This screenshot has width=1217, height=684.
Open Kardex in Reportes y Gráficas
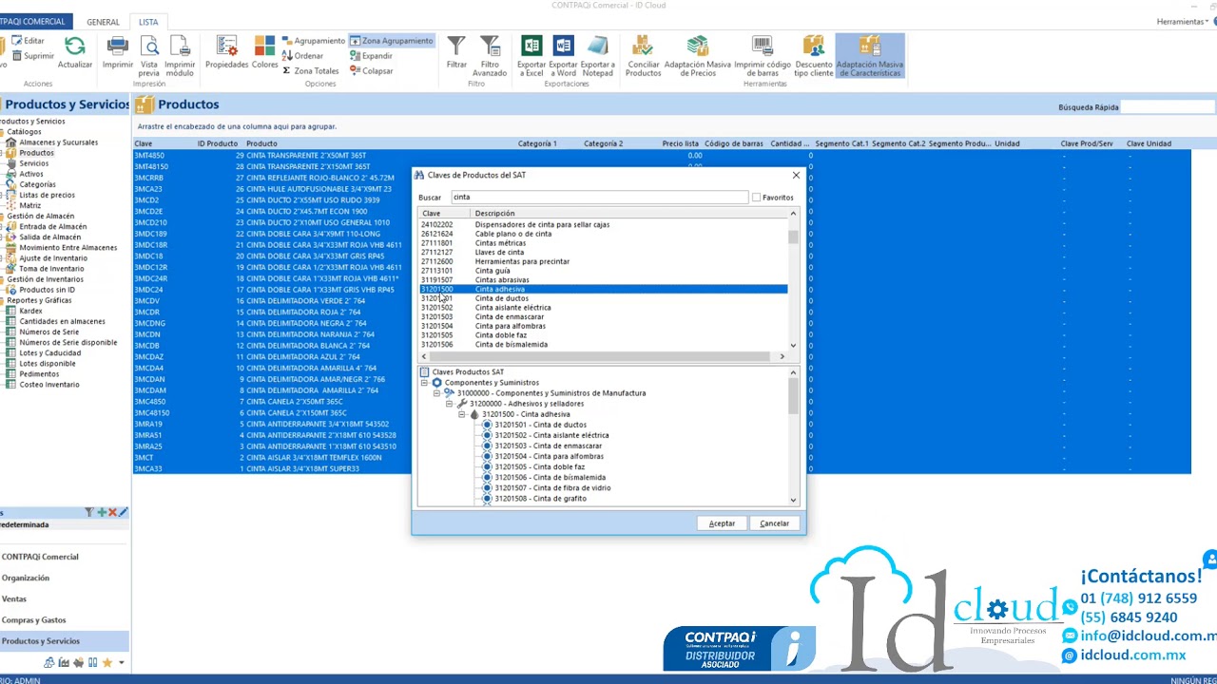tap(30, 311)
